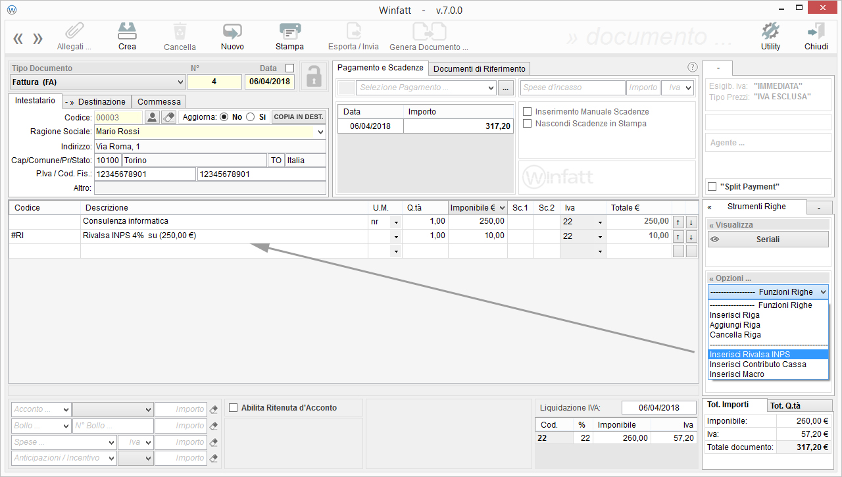Click Agente ... field
The image size is (842, 477).
click(768, 143)
